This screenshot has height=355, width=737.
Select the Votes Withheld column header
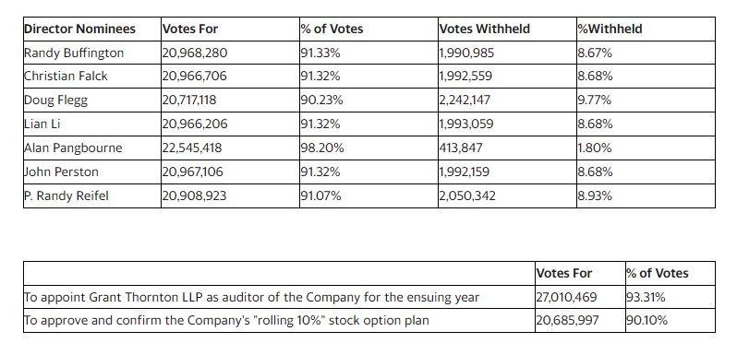click(x=484, y=29)
